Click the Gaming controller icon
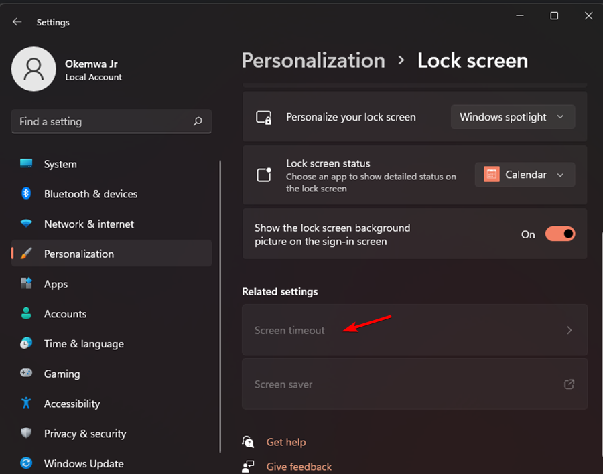 tap(25, 374)
